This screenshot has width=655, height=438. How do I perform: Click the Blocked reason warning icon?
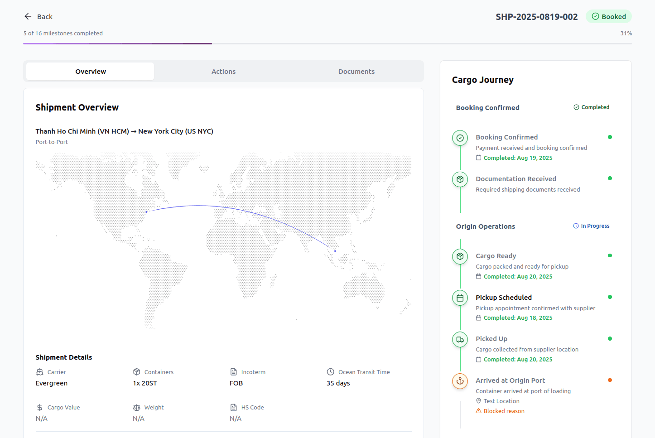coord(479,411)
